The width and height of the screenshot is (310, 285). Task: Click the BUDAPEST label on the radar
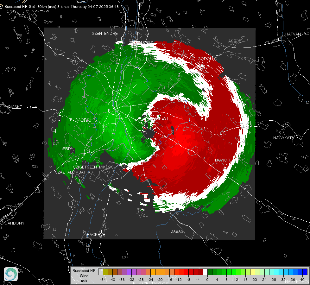point(158,118)
